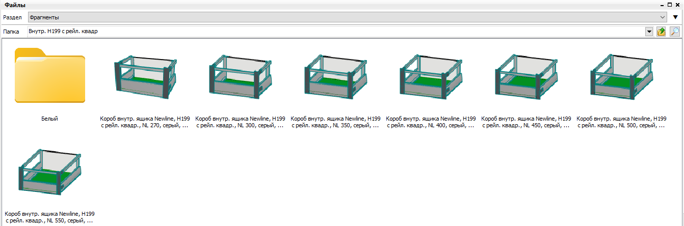Click the Белый folder label
Screen dimensions: 684x226
pos(50,119)
